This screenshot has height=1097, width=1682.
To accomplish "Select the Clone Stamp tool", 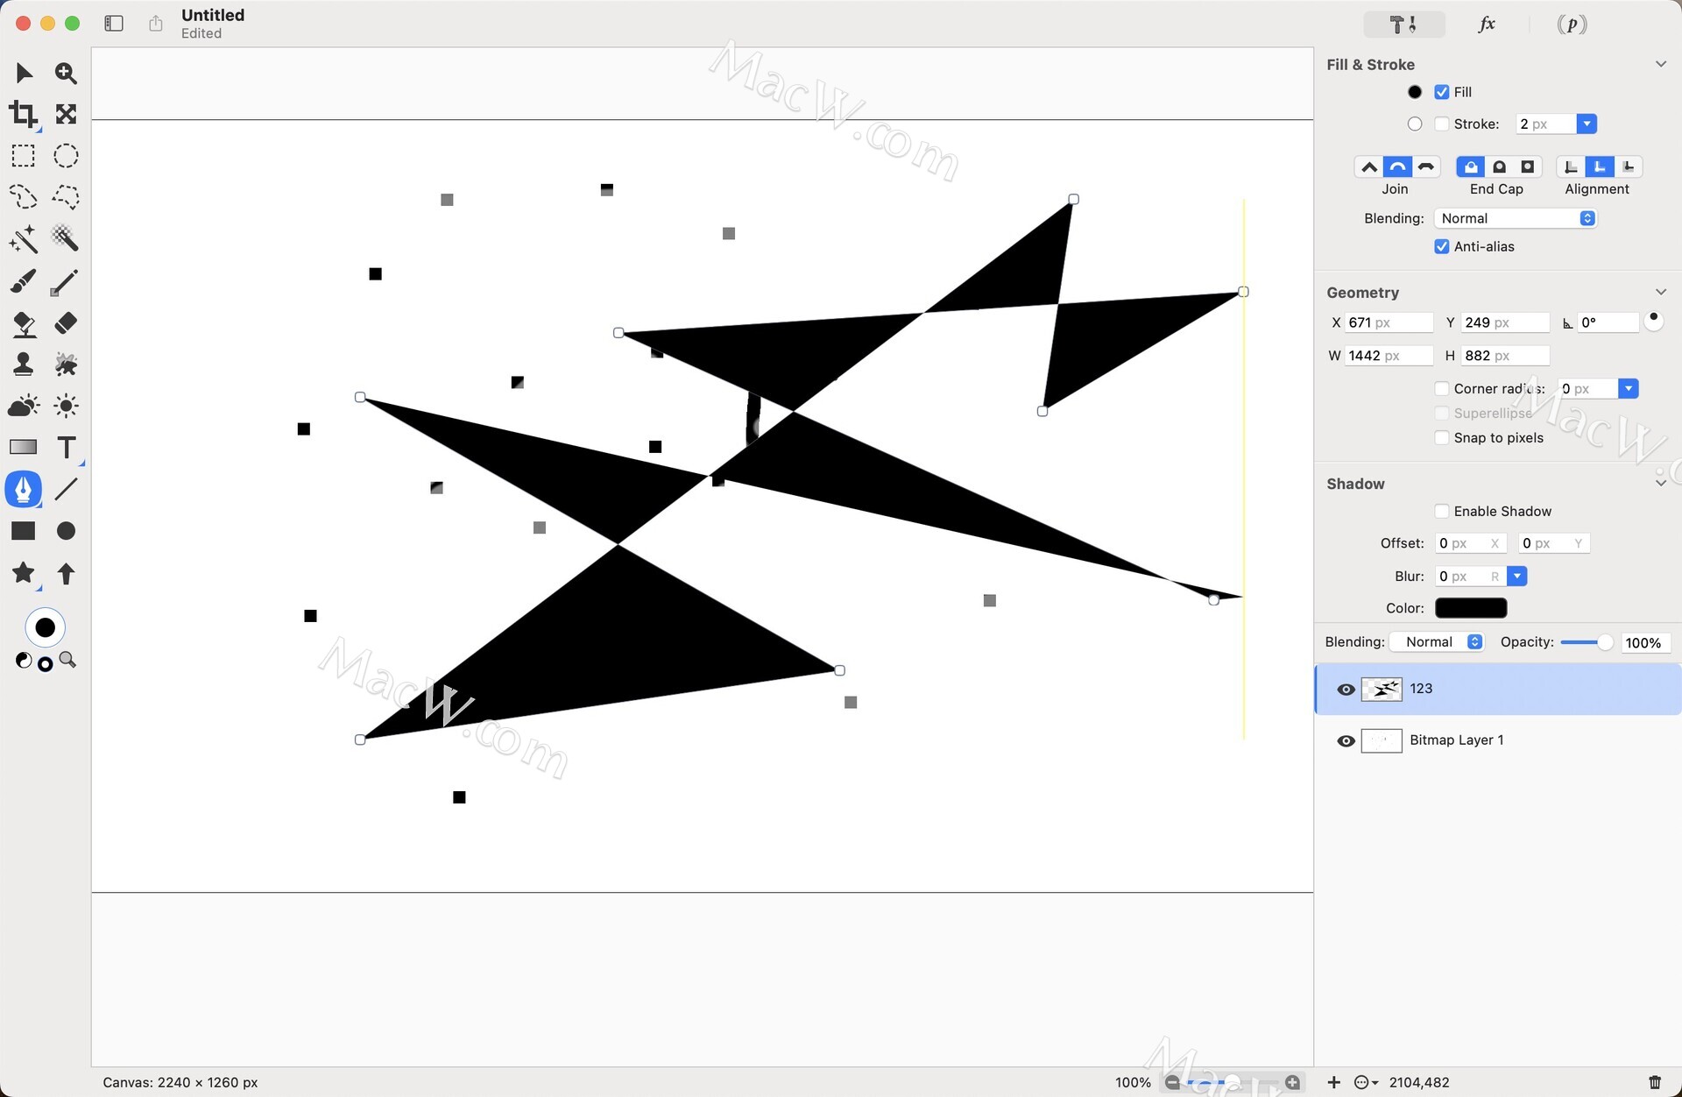I will click(23, 364).
